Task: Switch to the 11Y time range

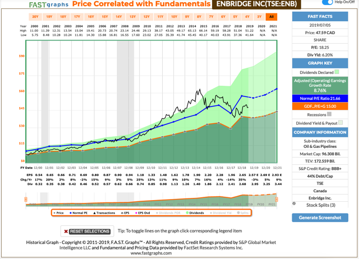Action: pyautogui.click(x=160, y=17)
